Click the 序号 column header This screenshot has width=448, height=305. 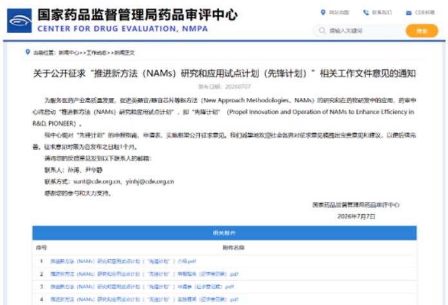click(41, 248)
